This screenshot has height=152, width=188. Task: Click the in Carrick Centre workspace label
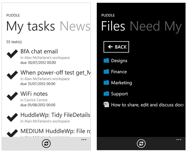coord(34,100)
